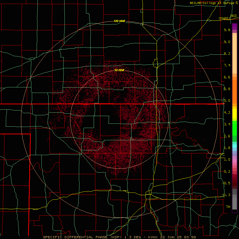
Task: Pick the pink segment of the color bar
Action: [234, 161]
